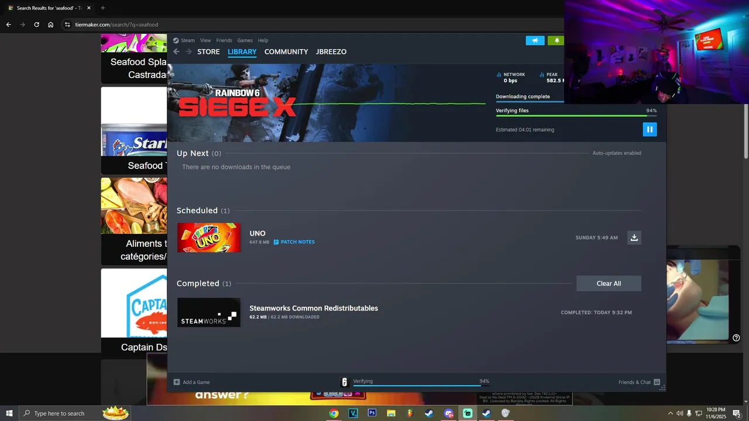749x421 pixels.
Task: Go to Chrome home page icon
Action: (x=50, y=25)
